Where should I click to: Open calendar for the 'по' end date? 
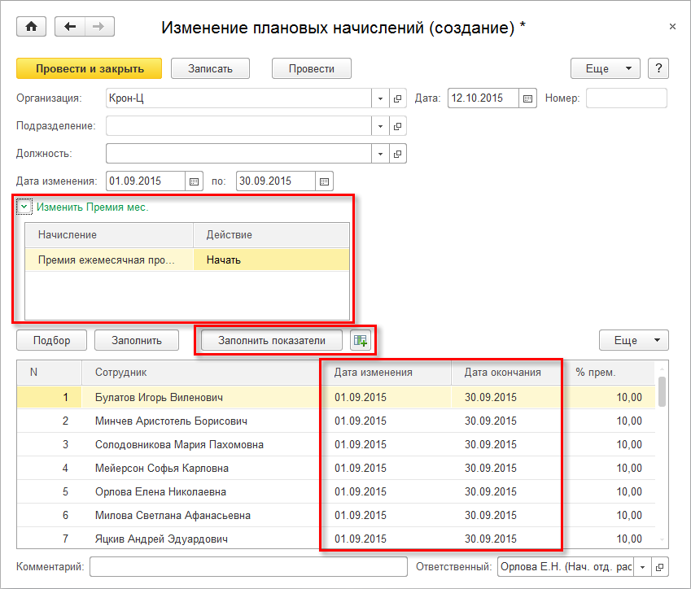click(324, 181)
